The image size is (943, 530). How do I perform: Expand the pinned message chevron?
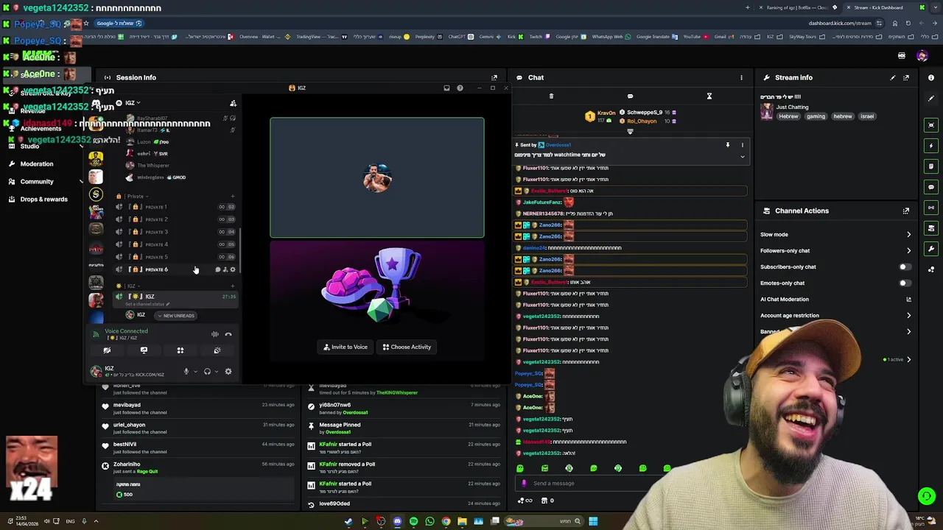click(743, 157)
